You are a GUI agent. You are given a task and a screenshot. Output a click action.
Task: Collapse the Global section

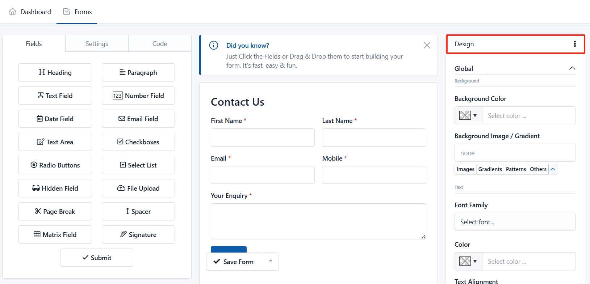pyautogui.click(x=572, y=68)
